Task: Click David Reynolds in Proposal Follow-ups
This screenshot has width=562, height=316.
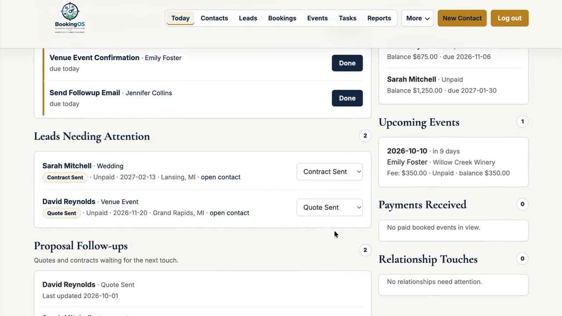Action: [69, 284]
